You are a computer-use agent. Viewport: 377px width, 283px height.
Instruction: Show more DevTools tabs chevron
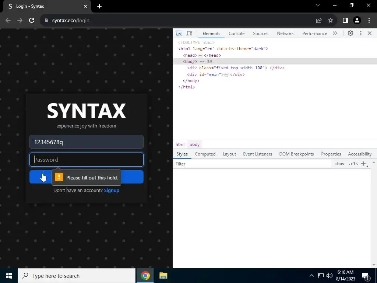coord(335,34)
